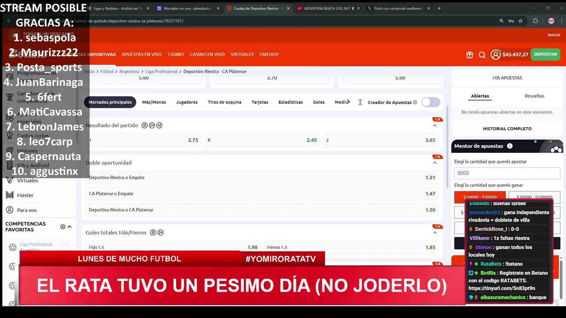566x318 pixels.
Task: Click the Master sidebar icon
Action: tap(9, 195)
